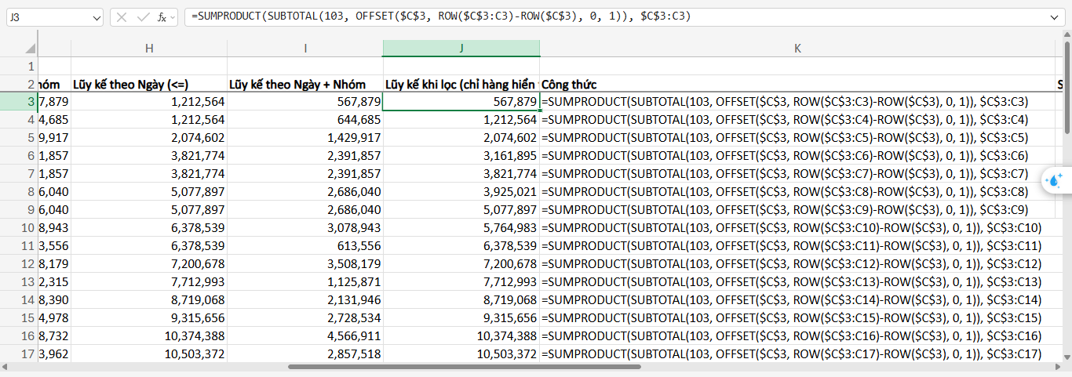Select cell H17 containing 10,503,372
Screen dimensions: 1072x377
pos(149,354)
